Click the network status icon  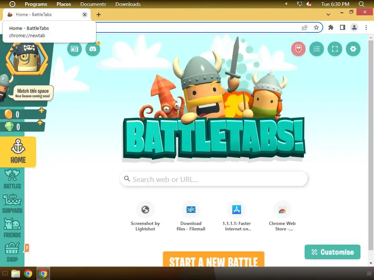299,4
